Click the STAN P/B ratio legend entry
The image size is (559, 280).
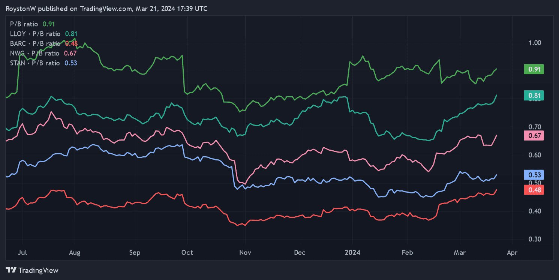coord(43,63)
